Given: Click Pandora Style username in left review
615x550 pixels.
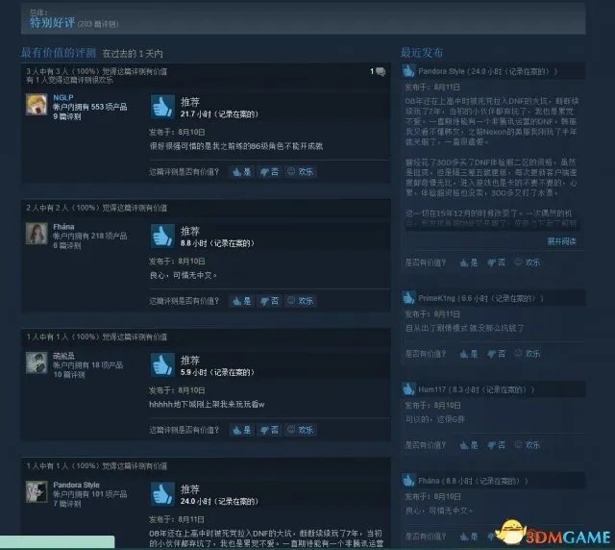Looking at the screenshot, I should 76,485.
